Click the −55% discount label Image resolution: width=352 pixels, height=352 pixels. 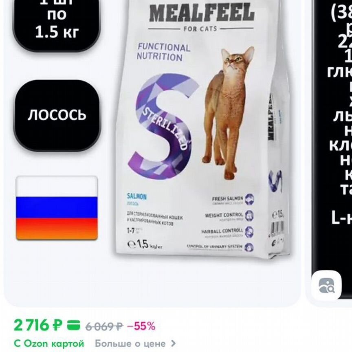(141, 326)
